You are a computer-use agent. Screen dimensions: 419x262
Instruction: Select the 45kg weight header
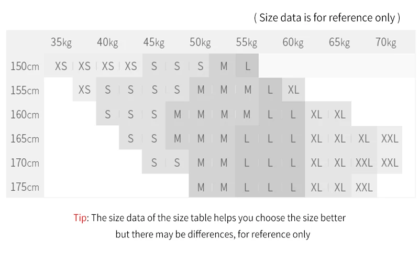tap(154, 42)
